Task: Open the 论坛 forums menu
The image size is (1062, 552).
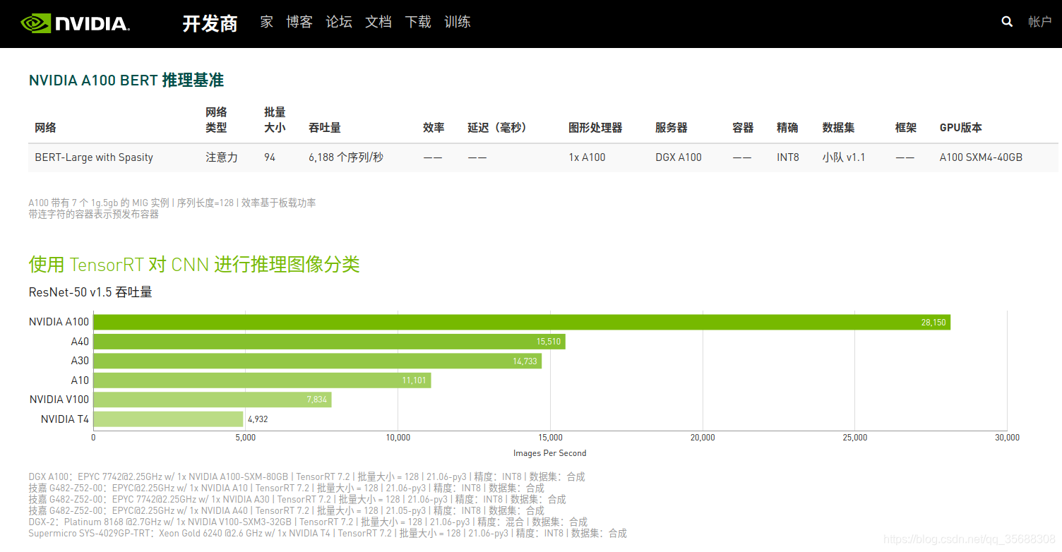Action: [x=339, y=22]
